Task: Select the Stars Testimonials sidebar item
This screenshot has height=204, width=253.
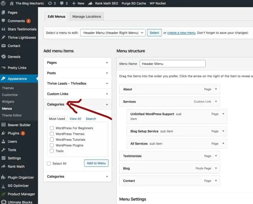Action: tap(19, 29)
